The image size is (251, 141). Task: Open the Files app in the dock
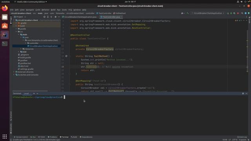click(5, 17)
